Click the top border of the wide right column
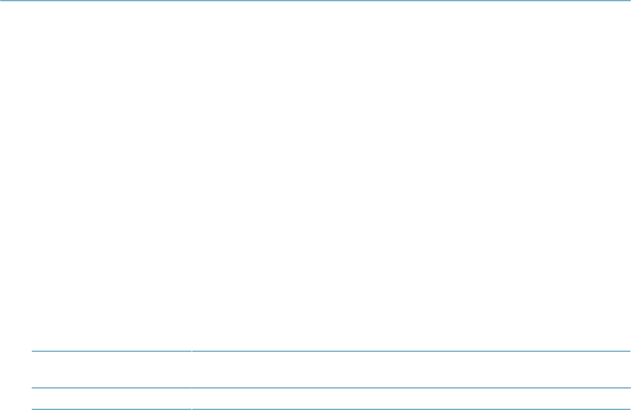This screenshot has width=631, height=410. pyautogui.click(x=411, y=351)
